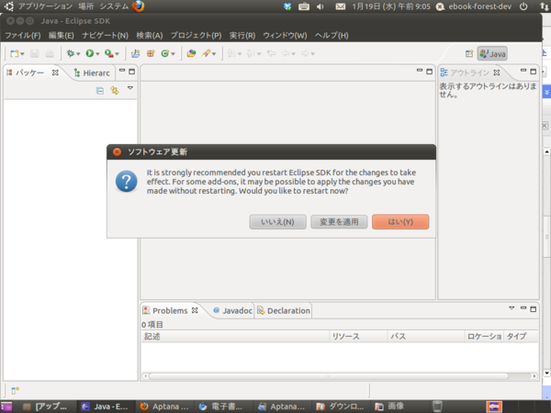Click the パス column header
This screenshot has height=413, width=551.
[426, 337]
